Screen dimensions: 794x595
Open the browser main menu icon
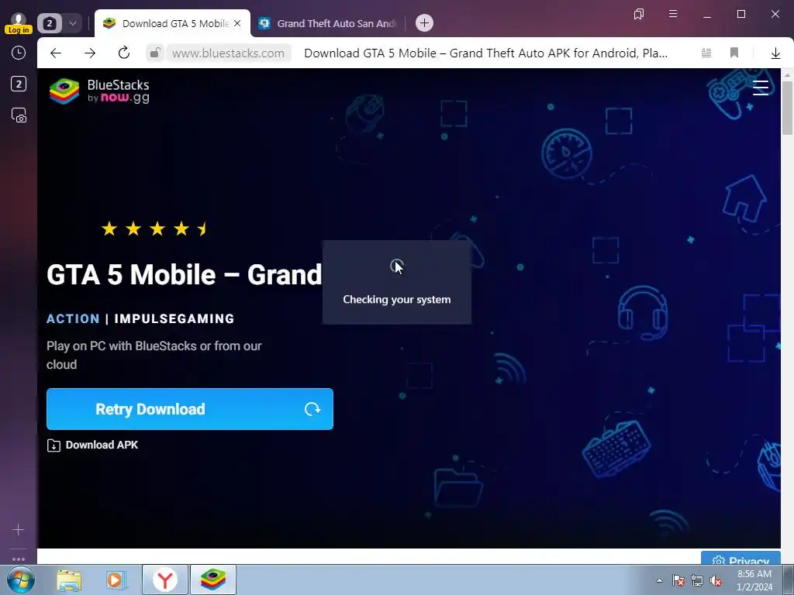point(673,14)
